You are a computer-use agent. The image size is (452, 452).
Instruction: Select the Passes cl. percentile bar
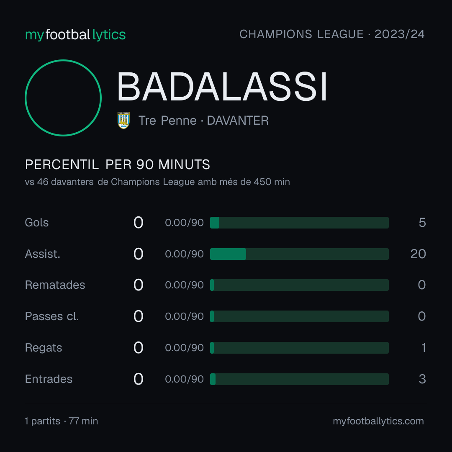point(299,316)
